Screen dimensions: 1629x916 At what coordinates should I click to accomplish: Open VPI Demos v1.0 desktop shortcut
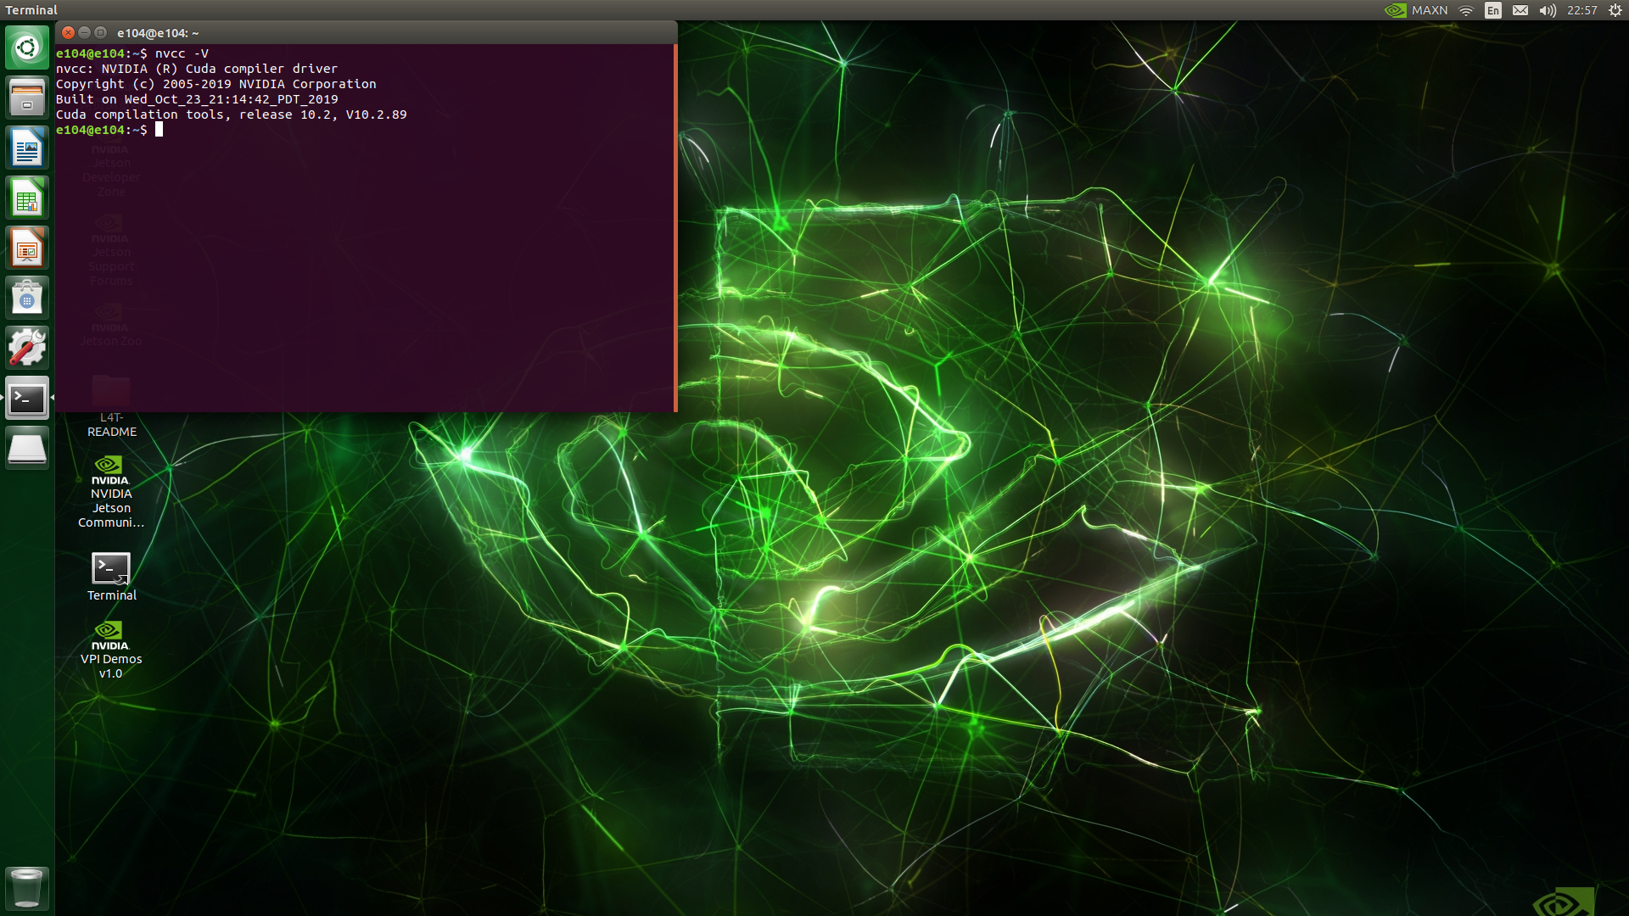[x=111, y=649]
